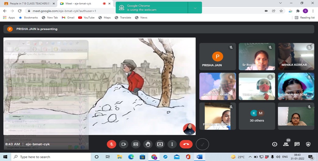Open the Present now button
The image size is (318, 161).
point(160,144)
